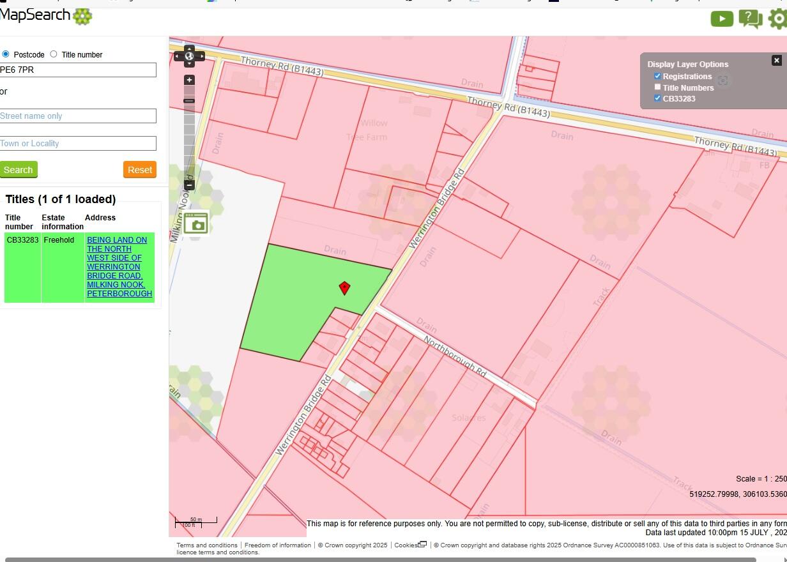Reset map extent with globe icon
787x562 pixels.
189,57
